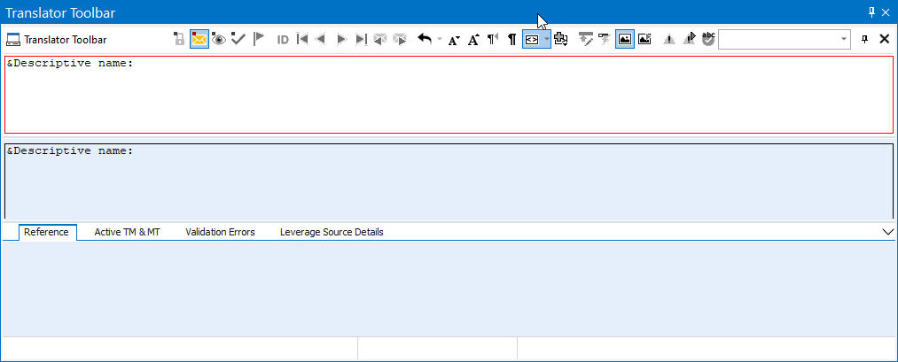Open the tag display dropdown arrow

tap(546, 39)
